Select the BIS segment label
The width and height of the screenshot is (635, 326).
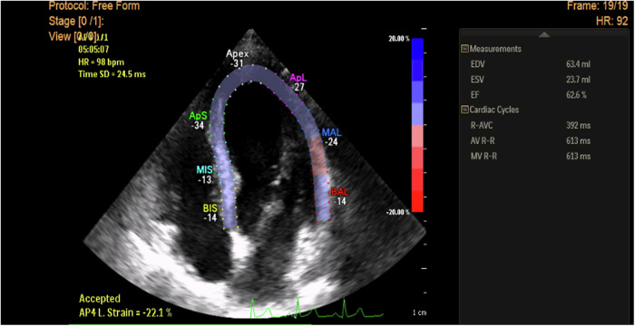pos(210,208)
